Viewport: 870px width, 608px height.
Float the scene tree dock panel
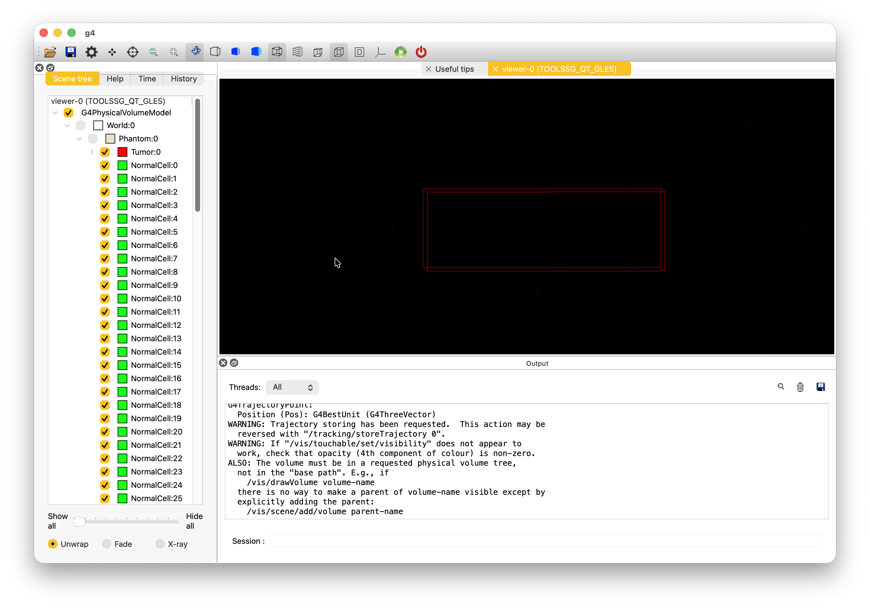pyautogui.click(x=50, y=68)
